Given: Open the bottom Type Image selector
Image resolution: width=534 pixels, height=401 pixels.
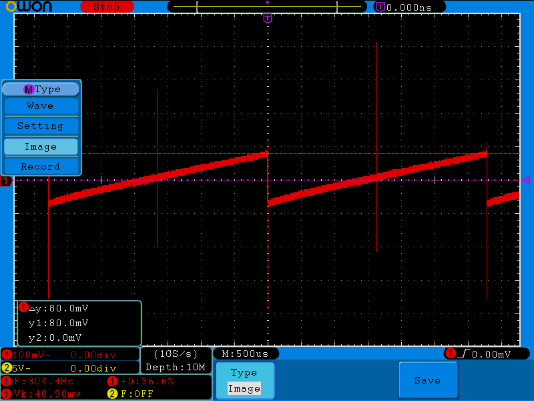Looking at the screenshot, I should [x=244, y=381].
